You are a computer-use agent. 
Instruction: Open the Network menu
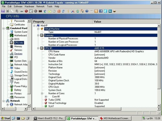point(40,6)
